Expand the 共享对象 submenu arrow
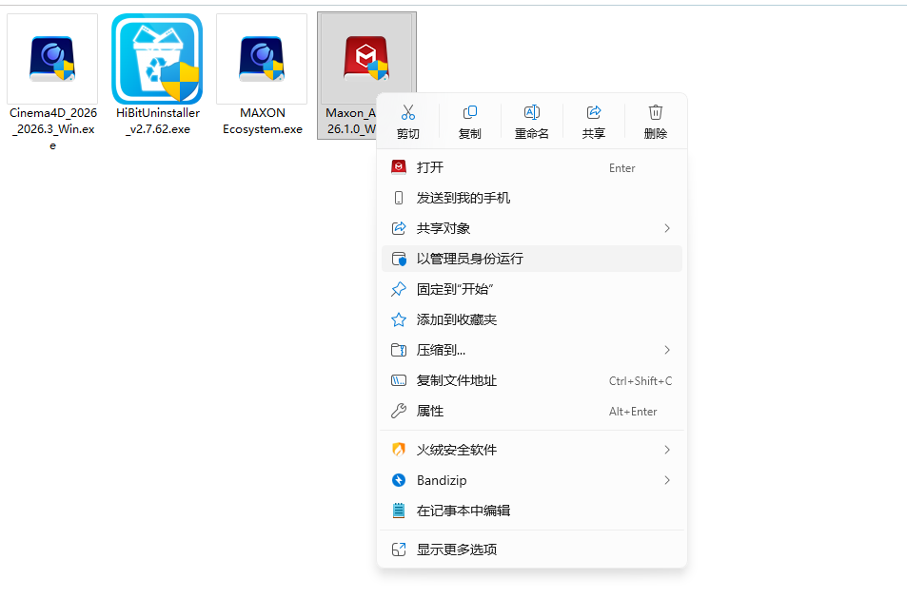Viewport: 907px width, 598px height. (x=667, y=228)
